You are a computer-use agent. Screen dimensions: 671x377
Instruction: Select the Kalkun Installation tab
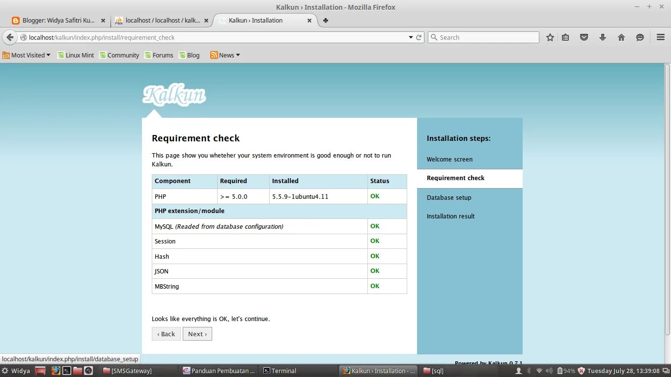coord(265,21)
